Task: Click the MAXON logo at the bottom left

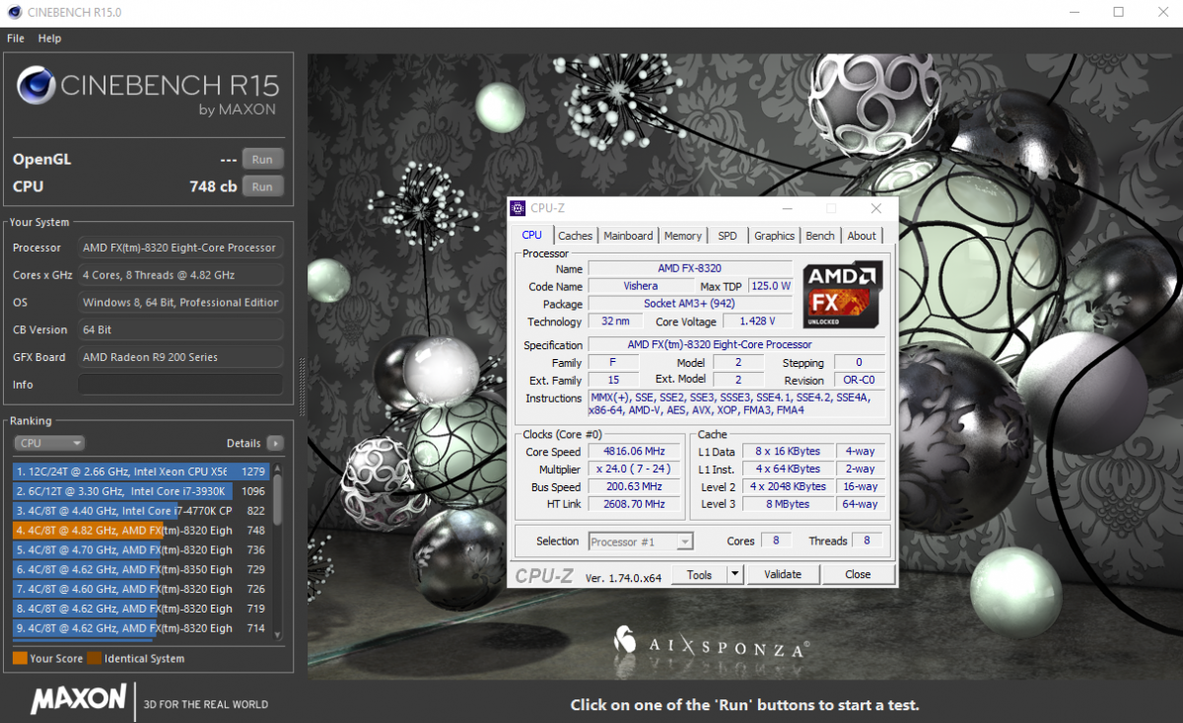Action: click(78, 700)
